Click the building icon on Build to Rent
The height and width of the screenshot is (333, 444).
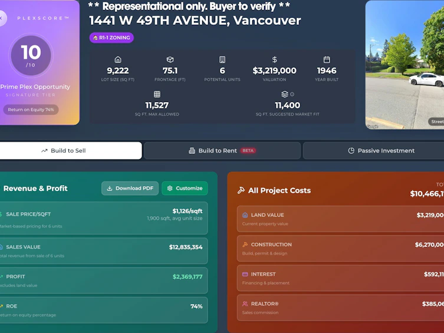point(192,151)
